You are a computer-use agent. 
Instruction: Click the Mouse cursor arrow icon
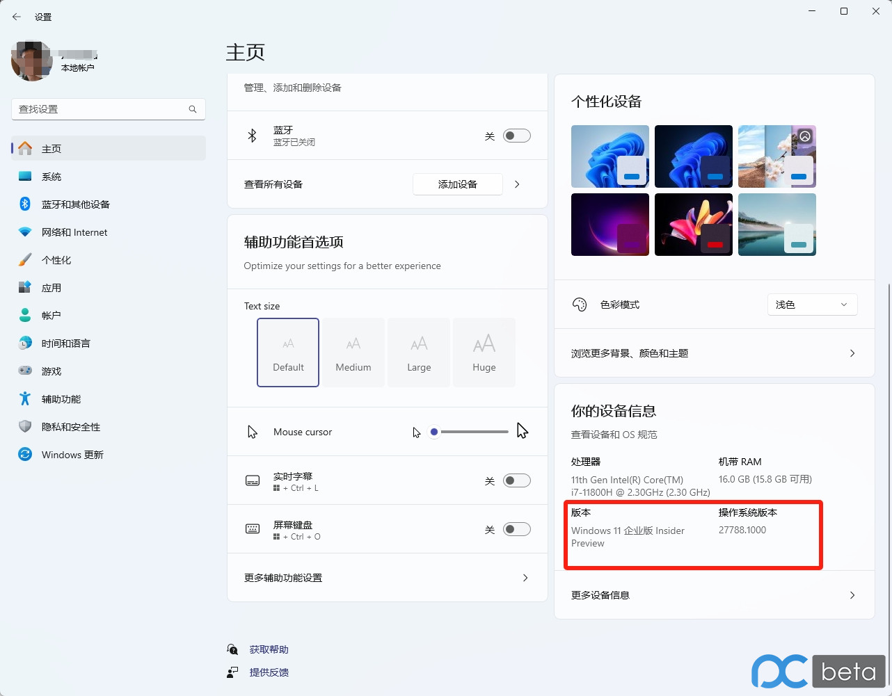(x=253, y=432)
